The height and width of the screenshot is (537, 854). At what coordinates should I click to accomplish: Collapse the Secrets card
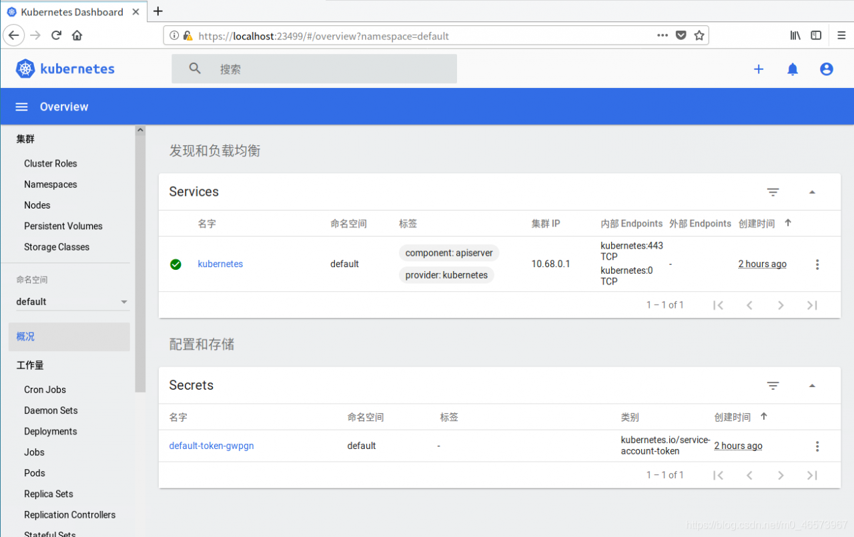[x=812, y=386]
